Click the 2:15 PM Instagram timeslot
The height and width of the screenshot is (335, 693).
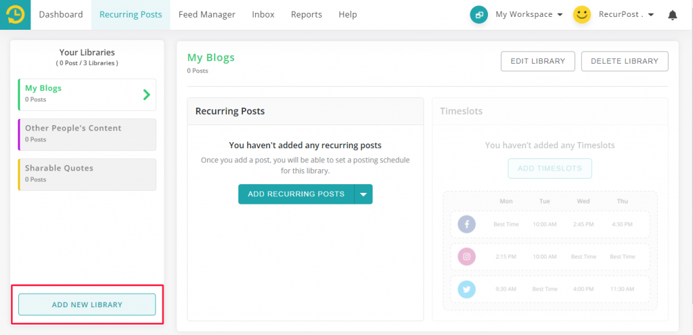pyautogui.click(x=506, y=256)
